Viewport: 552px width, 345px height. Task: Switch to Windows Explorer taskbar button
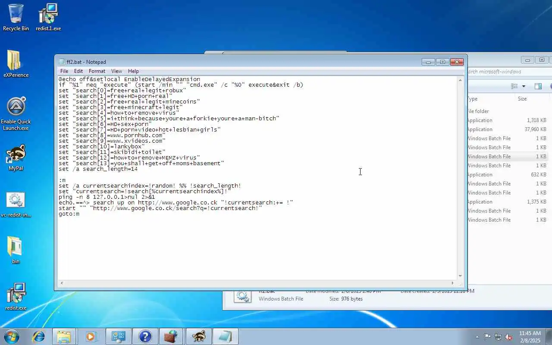[64, 336]
